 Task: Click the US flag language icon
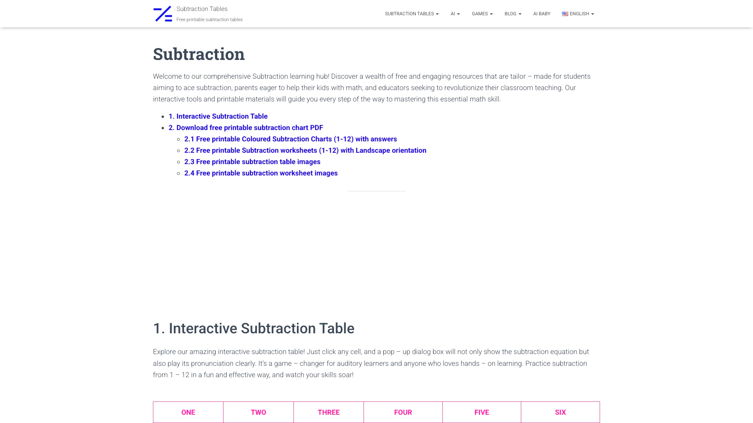565,14
